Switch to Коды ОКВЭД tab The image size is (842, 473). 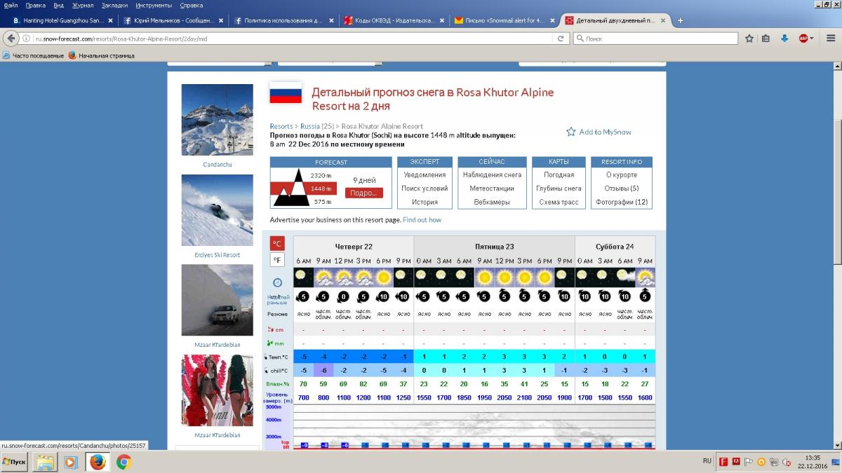click(x=394, y=20)
